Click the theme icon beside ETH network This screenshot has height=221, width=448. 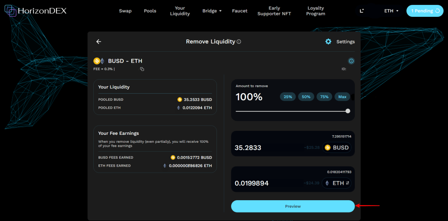(x=361, y=11)
